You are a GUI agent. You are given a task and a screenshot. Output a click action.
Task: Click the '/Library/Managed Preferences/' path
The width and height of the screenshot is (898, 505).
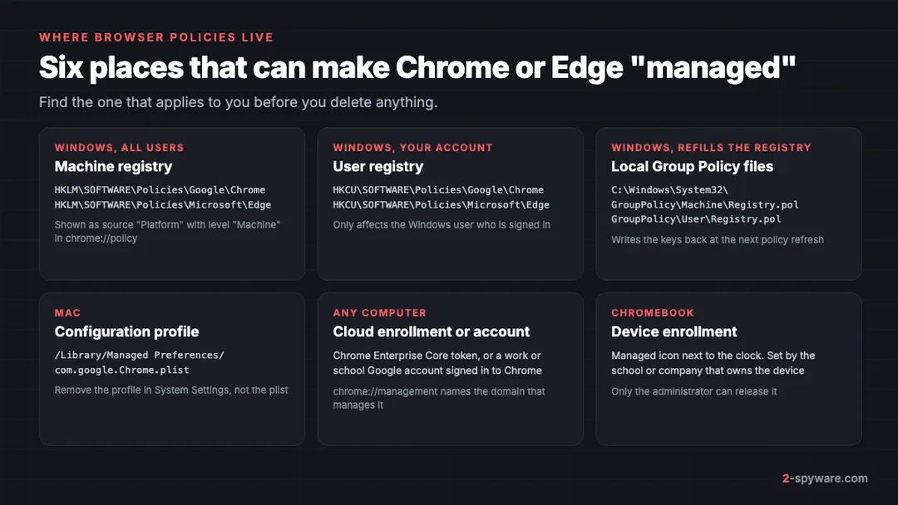139,355
